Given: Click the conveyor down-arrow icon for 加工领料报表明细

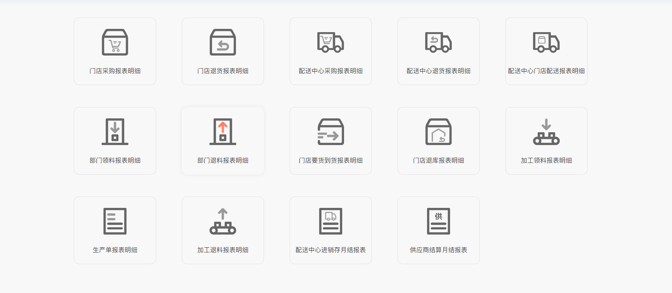Looking at the screenshot, I should coord(546,132).
